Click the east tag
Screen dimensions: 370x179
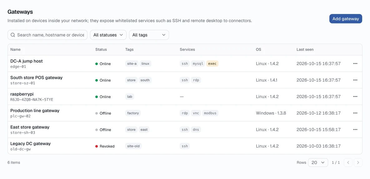(144, 130)
